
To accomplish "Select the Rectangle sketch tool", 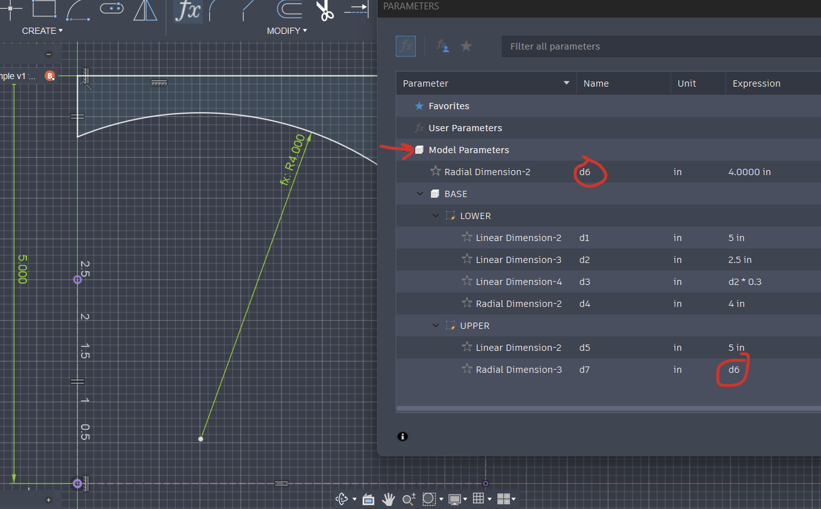I will 43,8.
